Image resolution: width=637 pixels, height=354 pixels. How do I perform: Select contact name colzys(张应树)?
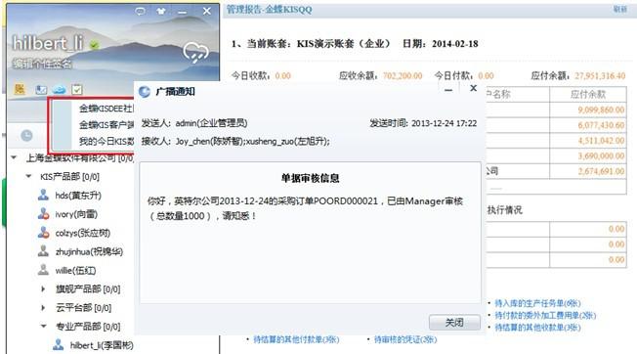[x=83, y=233]
